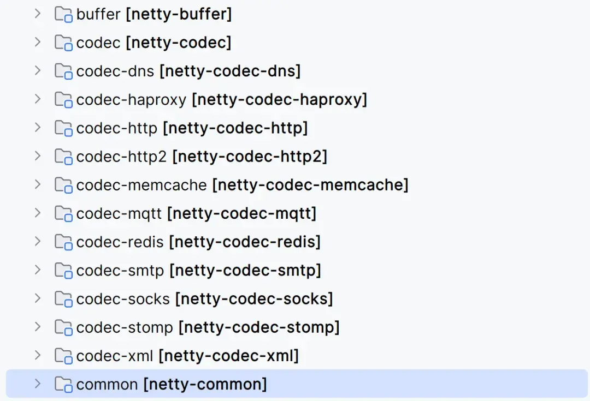The image size is (590, 401).
Task: Click the buffer module folder icon
Action: [63, 14]
